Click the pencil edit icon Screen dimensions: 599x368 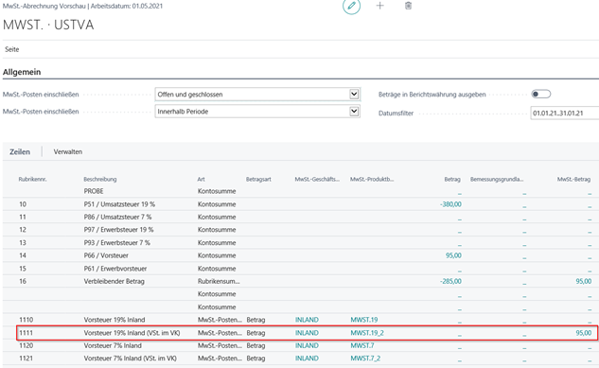(x=351, y=6)
